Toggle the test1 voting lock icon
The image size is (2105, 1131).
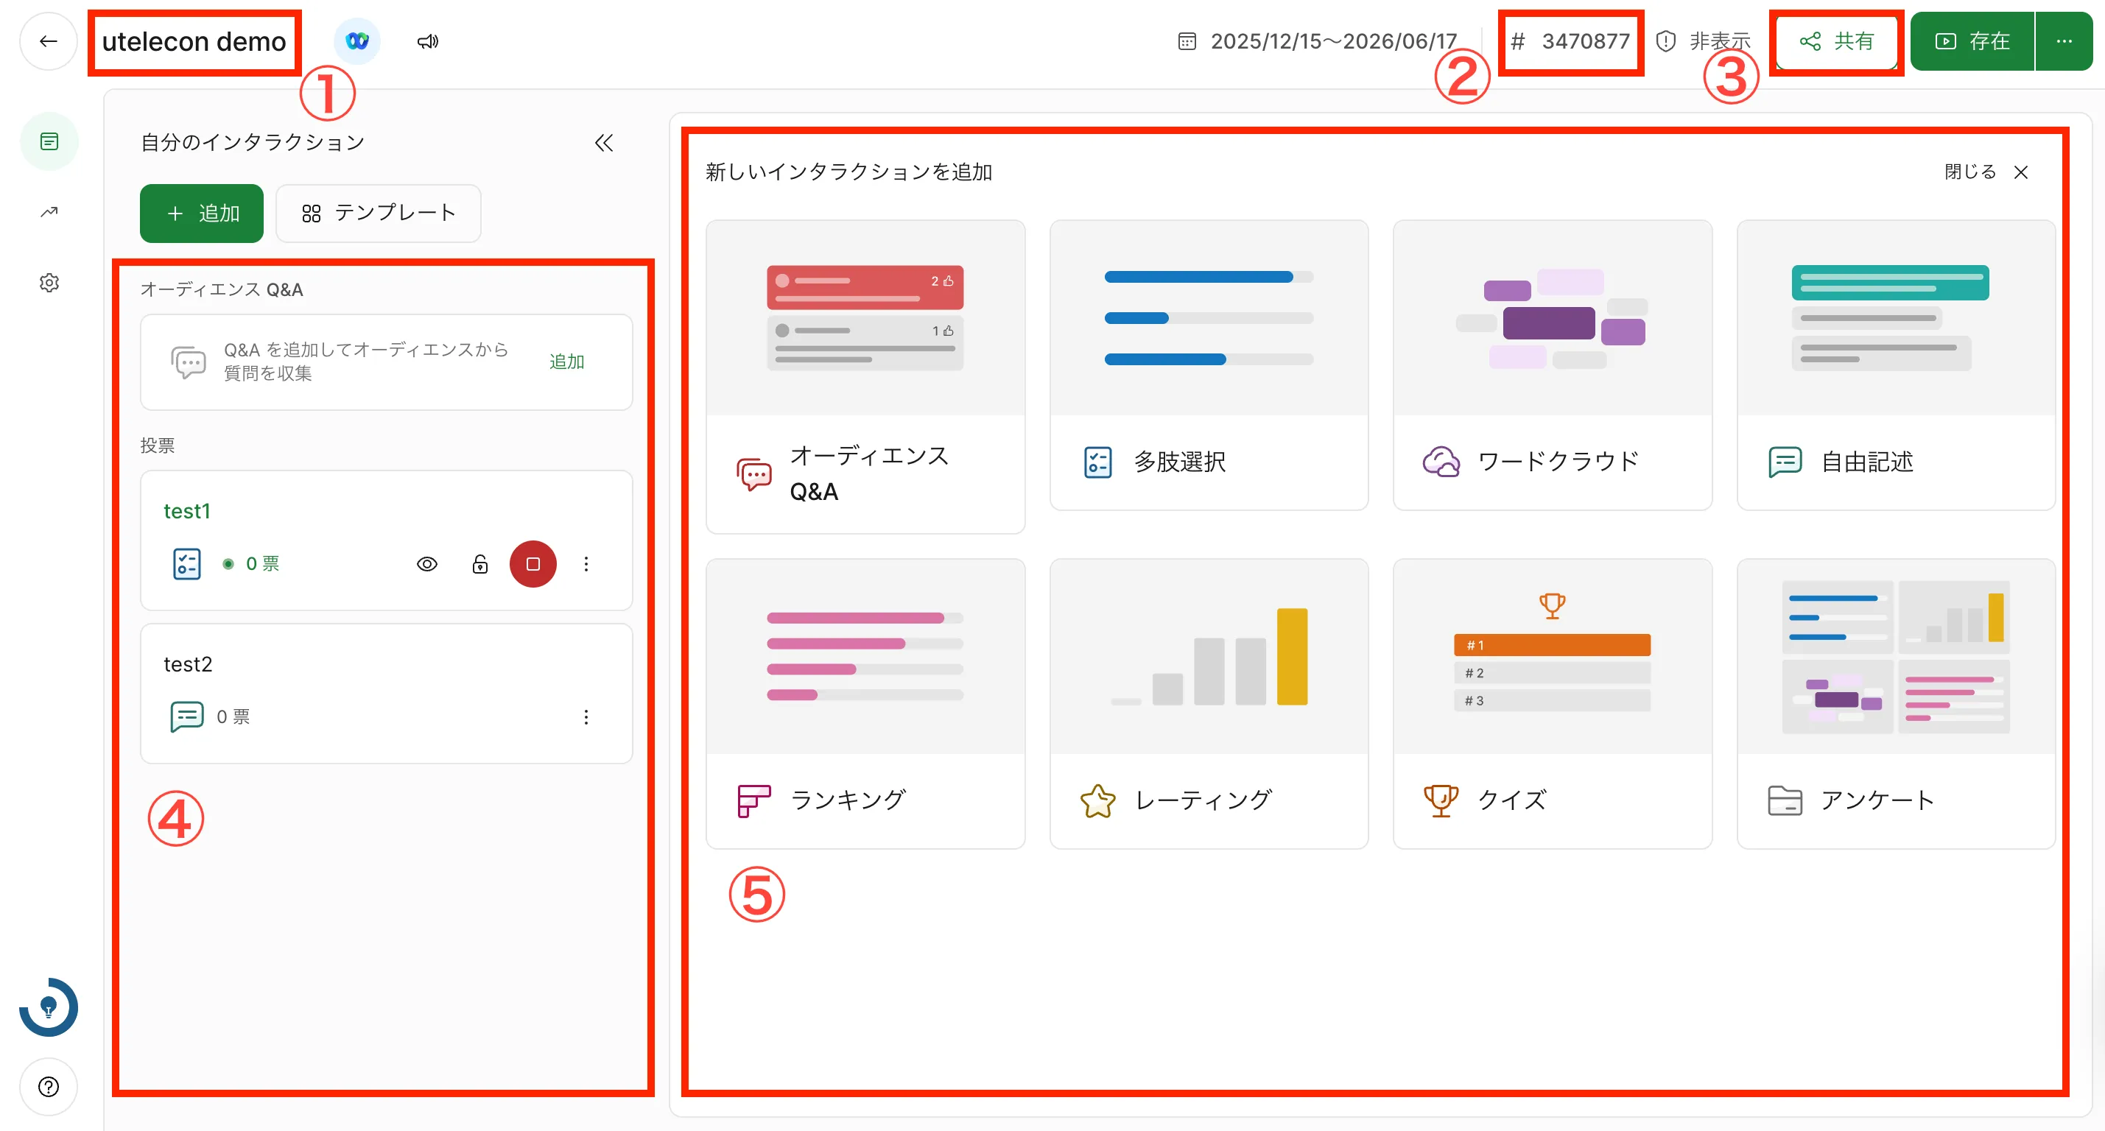479,563
